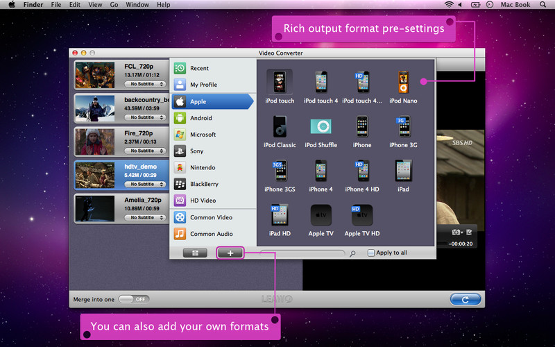
Task: Open the Help menu
Action: click(164, 5)
